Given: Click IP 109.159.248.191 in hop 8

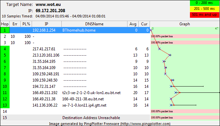Looking at the screenshot, I should (x=46, y=74).
